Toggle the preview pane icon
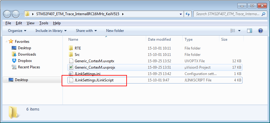The height and width of the screenshot is (123, 270). pyautogui.click(x=250, y=31)
